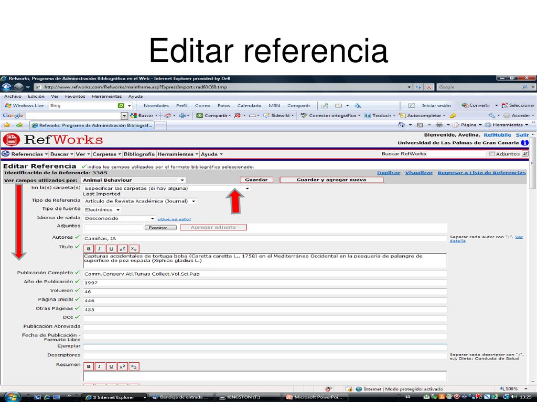Expand the address bar history dropdown
The image size is (537, 402).
pyautogui.click(x=409, y=87)
